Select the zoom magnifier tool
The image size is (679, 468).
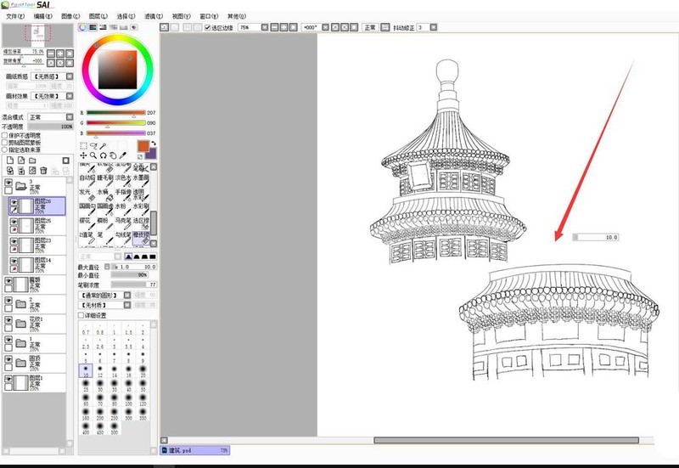(93, 155)
